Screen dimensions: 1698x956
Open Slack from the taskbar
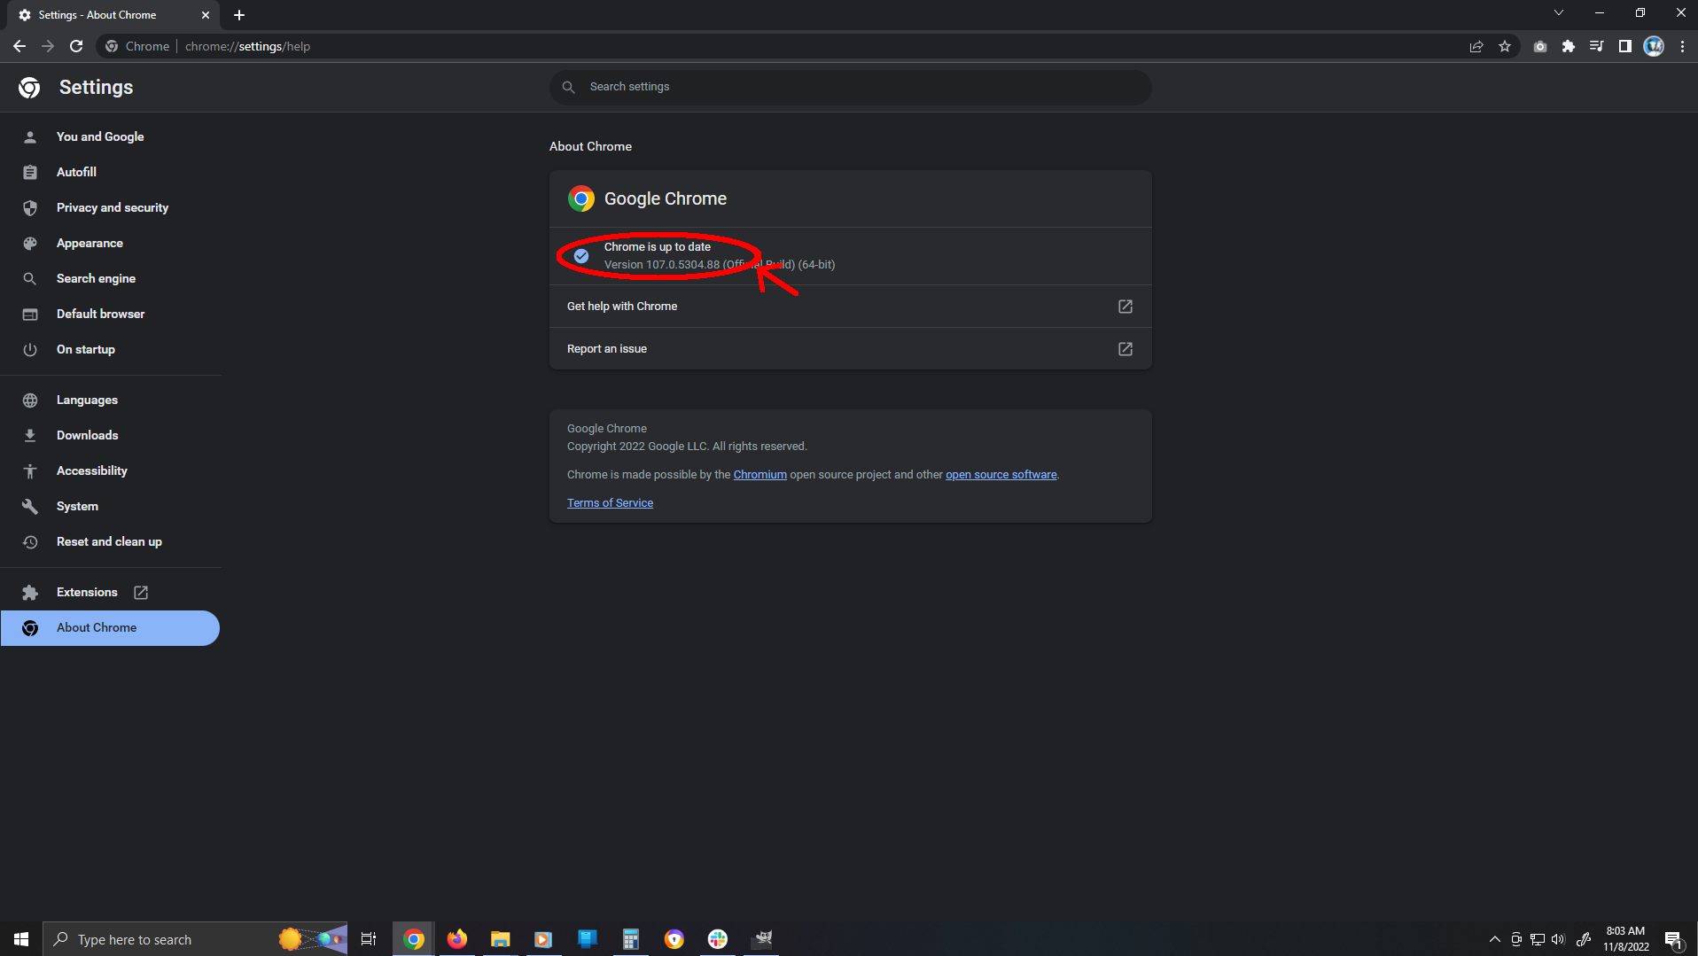718,939
